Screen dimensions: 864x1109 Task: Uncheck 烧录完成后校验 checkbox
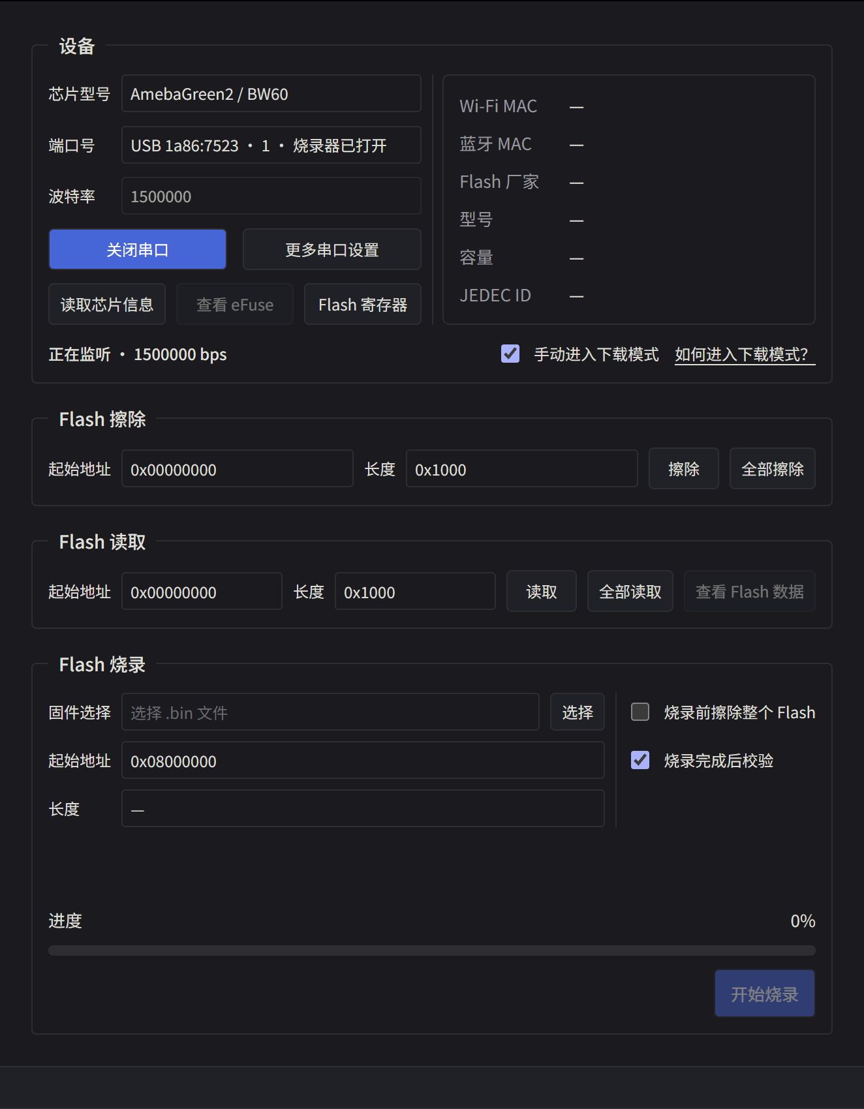tap(640, 760)
